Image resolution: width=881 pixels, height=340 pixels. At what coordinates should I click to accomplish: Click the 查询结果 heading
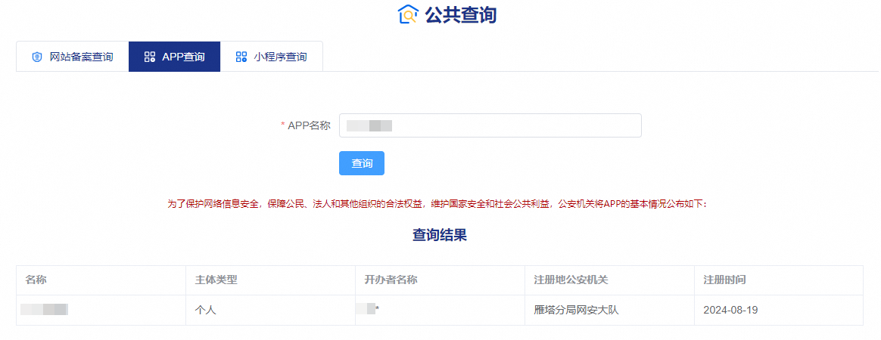click(440, 236)
